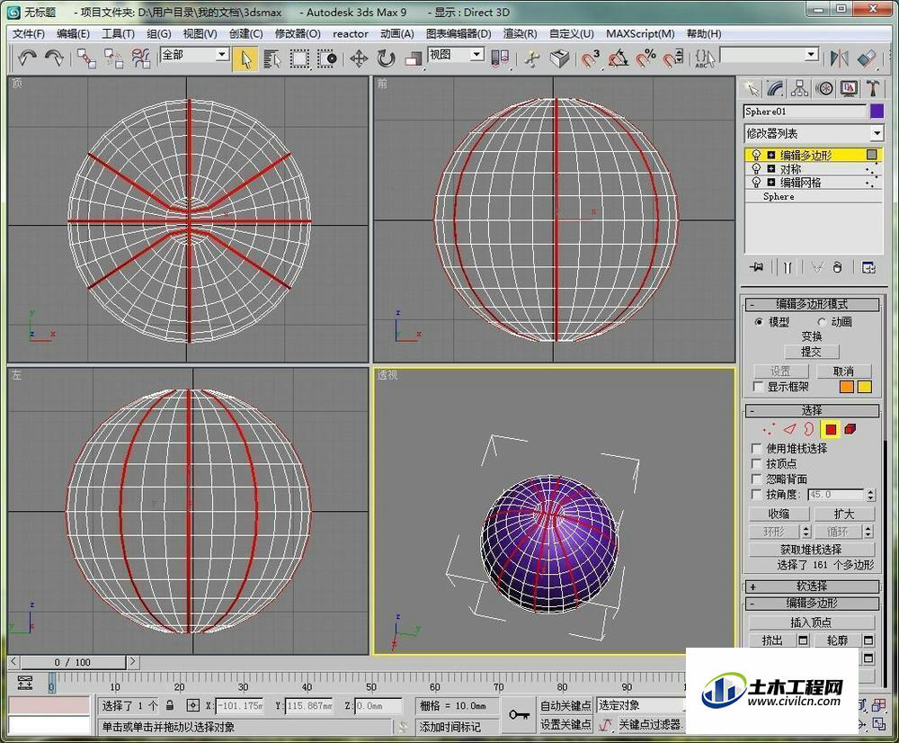Screen dimensions: 899x743
Task: Click the purple object color swatch
Action: coord(877,112)
